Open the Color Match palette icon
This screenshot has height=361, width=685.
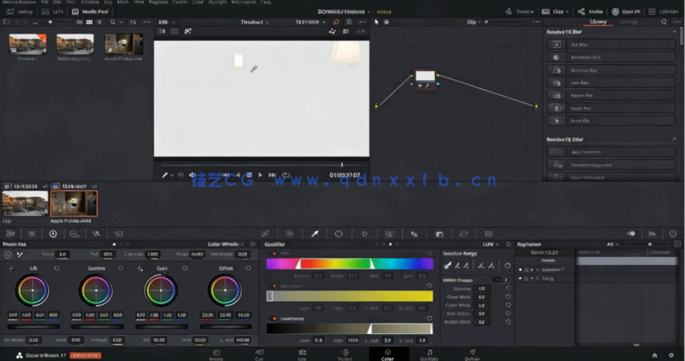(x=32, y=234)
